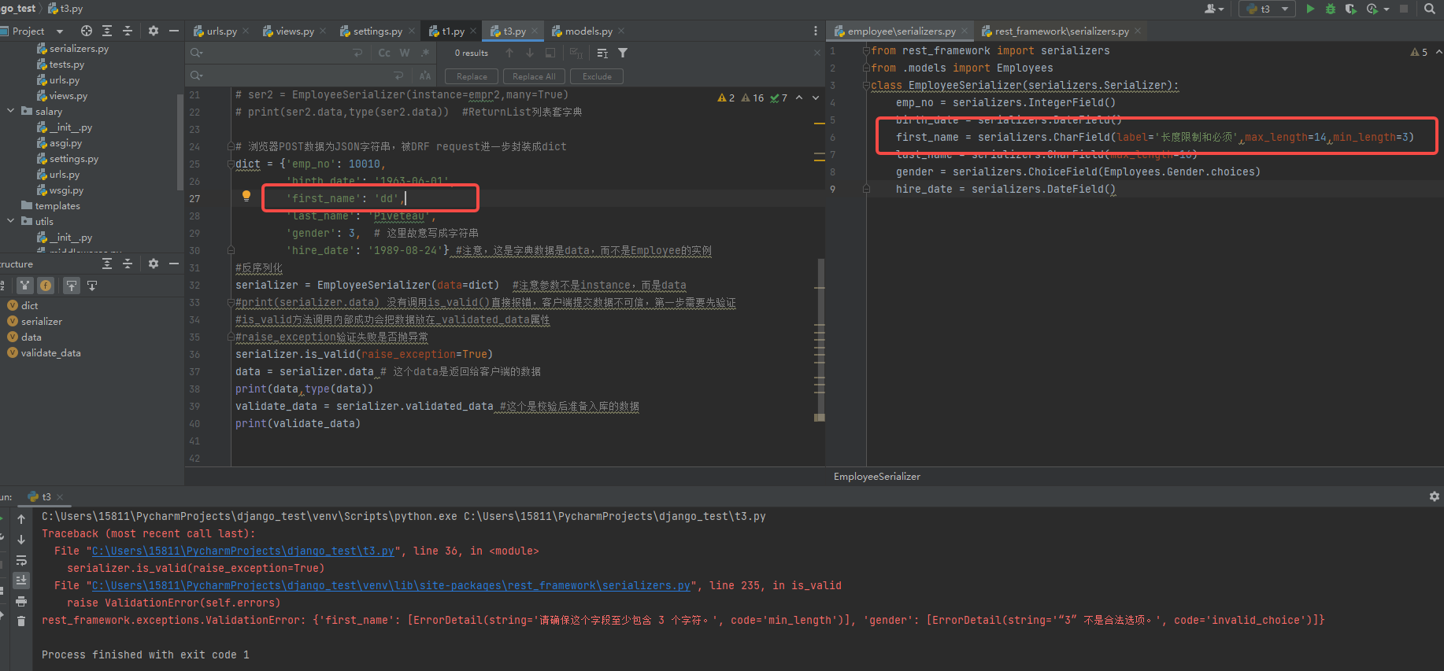
Task: Run t3 with the profiler icon
Action: point(1372,9)
